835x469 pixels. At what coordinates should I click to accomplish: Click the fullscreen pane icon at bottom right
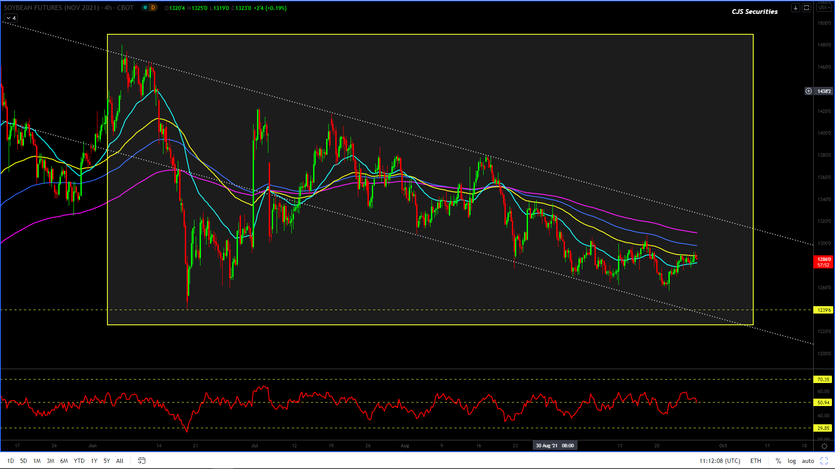tap(824, 461)
